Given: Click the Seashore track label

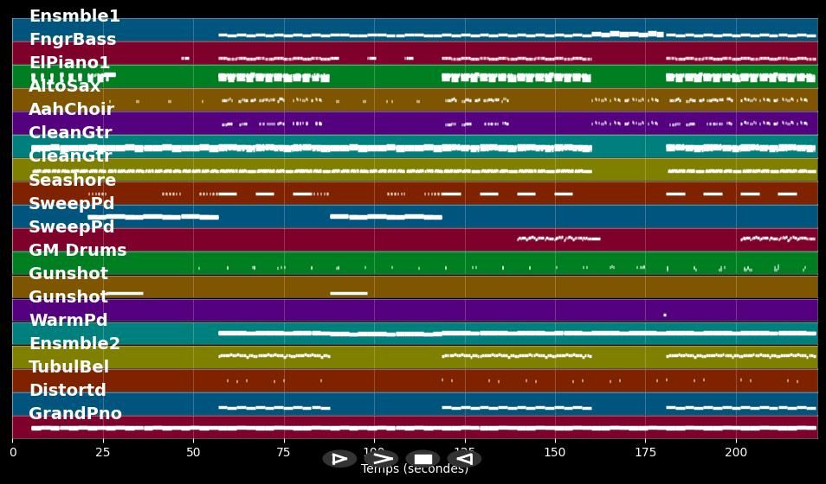Looking at the screenshot, I should (x=72, y=181).
